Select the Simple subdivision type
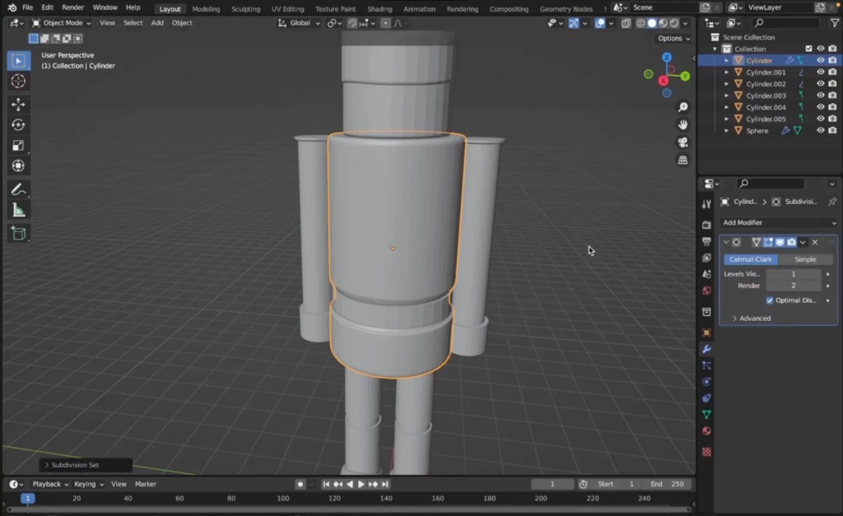The image size is (843, 516). 805,259
